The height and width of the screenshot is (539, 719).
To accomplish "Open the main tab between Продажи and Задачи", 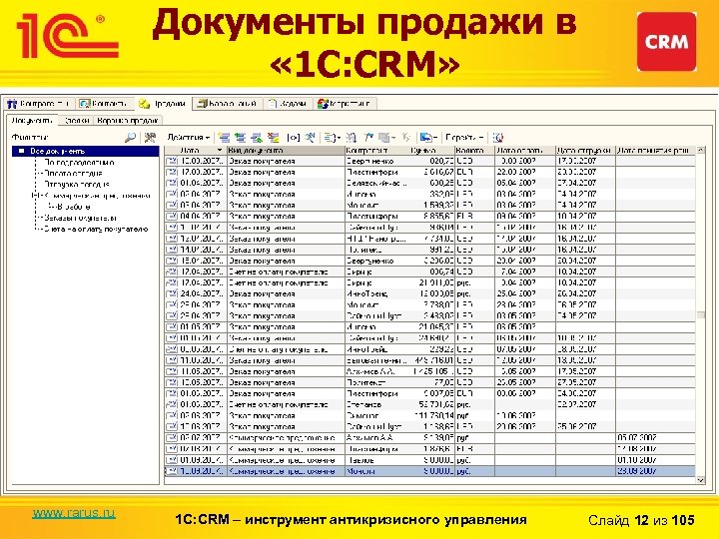I will click(x=228, y=104).
